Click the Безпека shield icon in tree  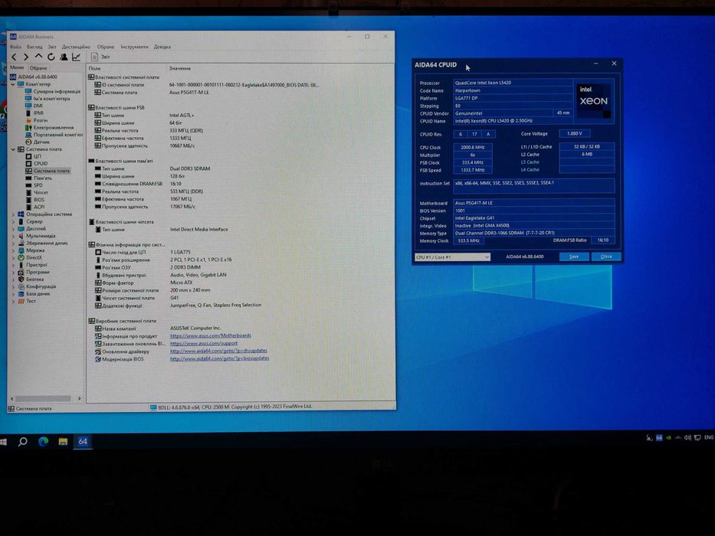point(21,279)
